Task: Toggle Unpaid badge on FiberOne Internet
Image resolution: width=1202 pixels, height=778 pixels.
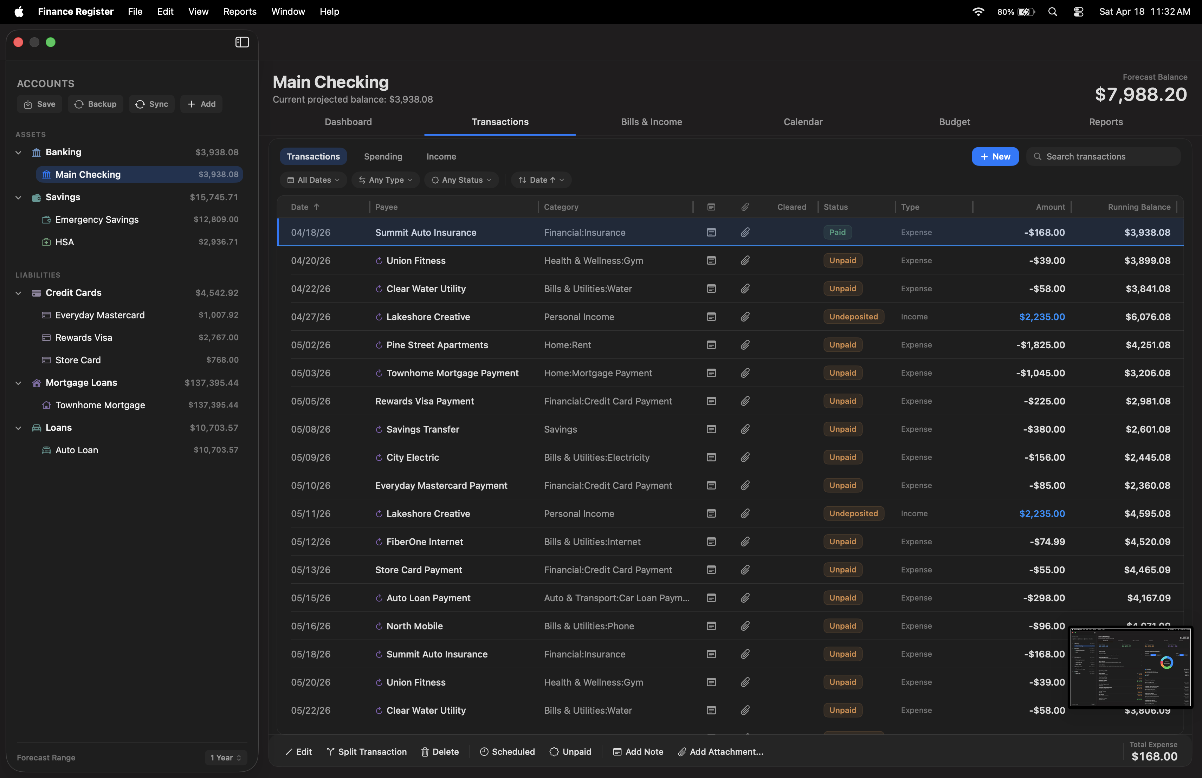Action: (842, 542)
